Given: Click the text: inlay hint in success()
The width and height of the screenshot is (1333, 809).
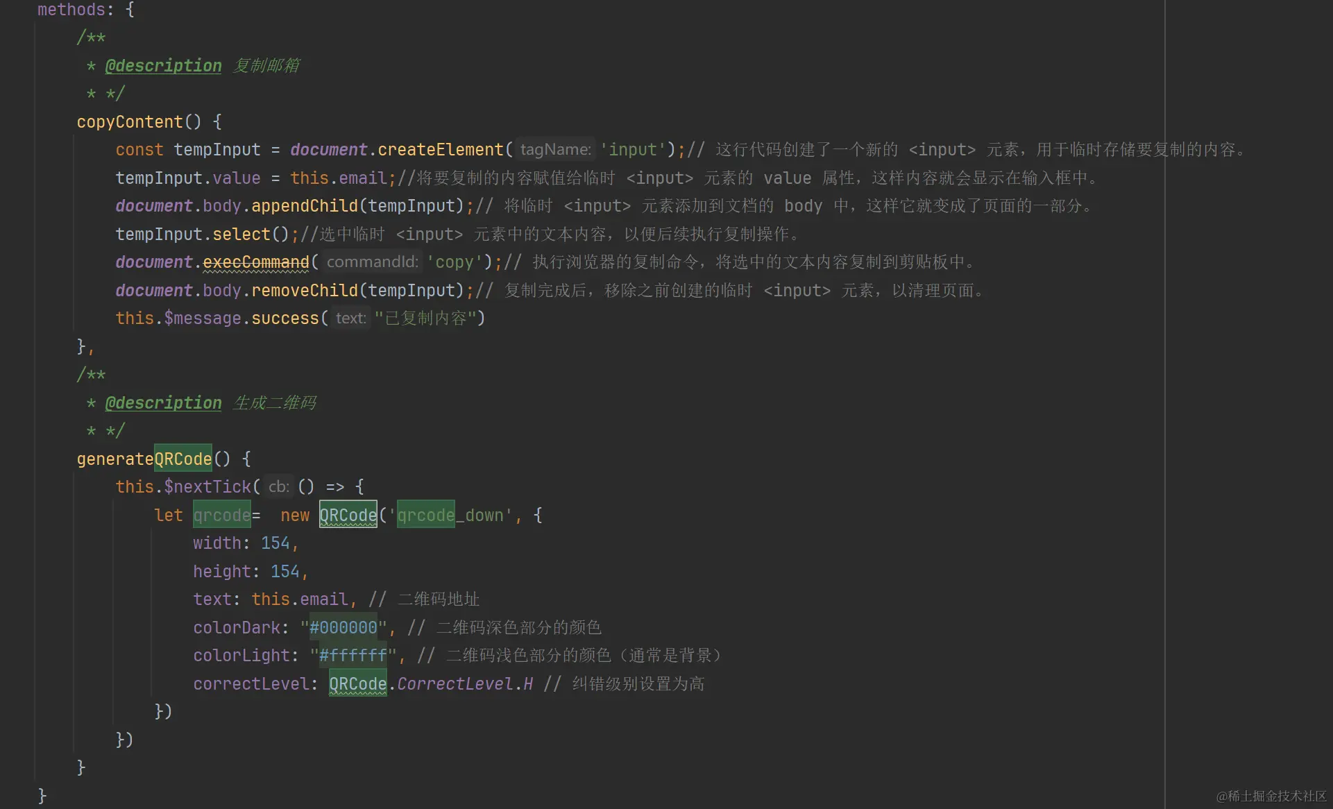Looking at the screenshot, I should (350, 318).
